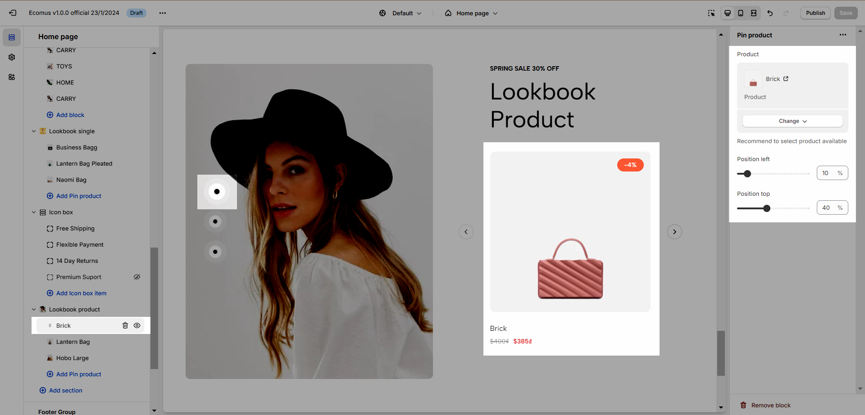This screenshot has width=865, height=415.
Task: Click the exit editor icon
Action: coord(13,13)
